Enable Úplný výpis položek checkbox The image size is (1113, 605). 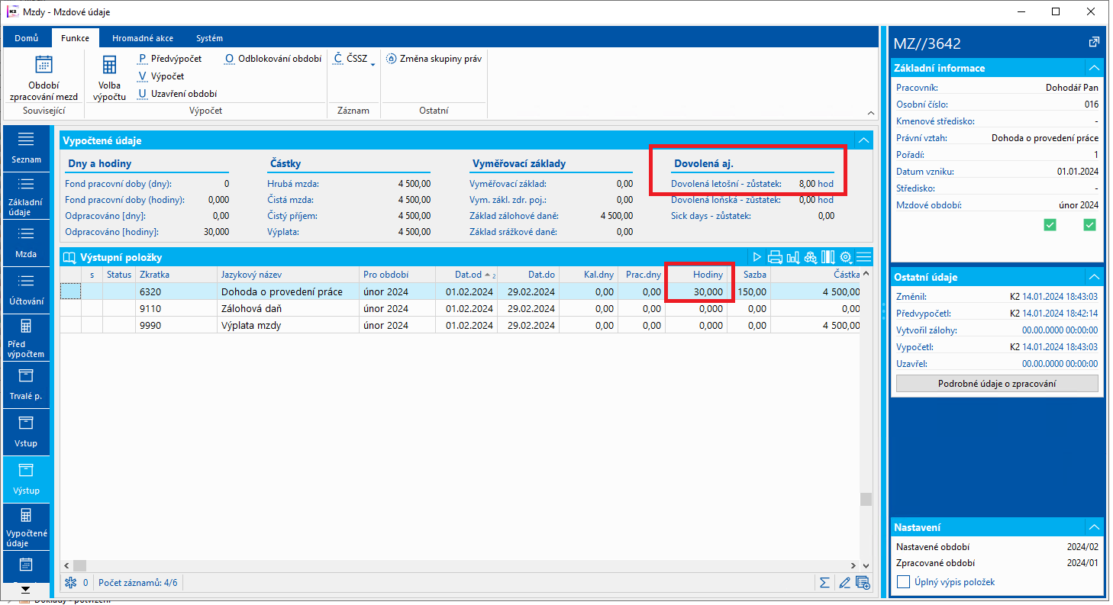pyautogui.click(x=904, y=582)
